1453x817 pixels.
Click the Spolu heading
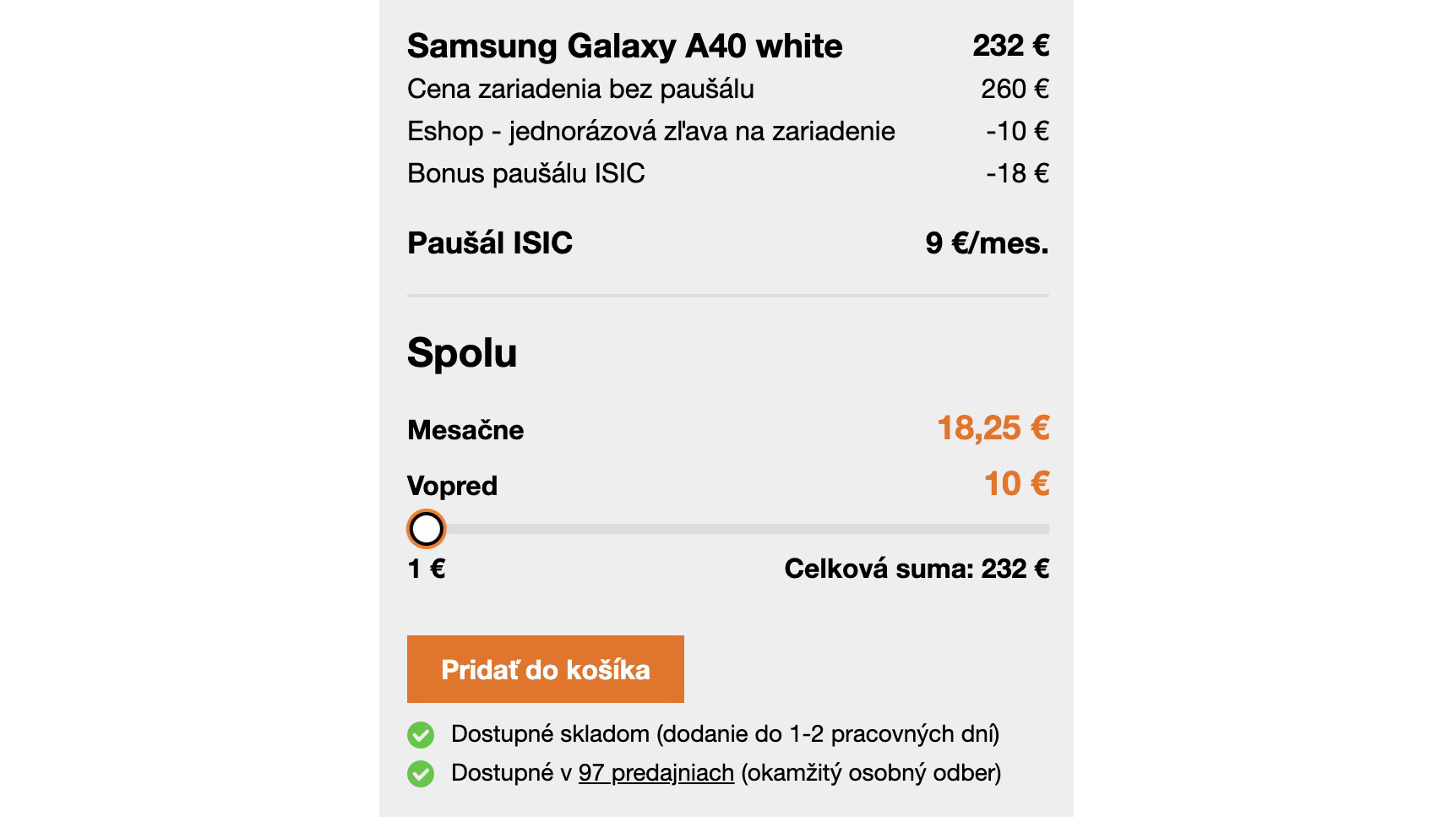tap(462, 353)
